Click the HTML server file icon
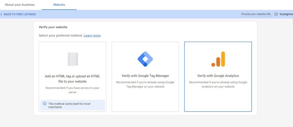Screen dimensions: 293x127 pyautogui.click(x=72, y=59)
